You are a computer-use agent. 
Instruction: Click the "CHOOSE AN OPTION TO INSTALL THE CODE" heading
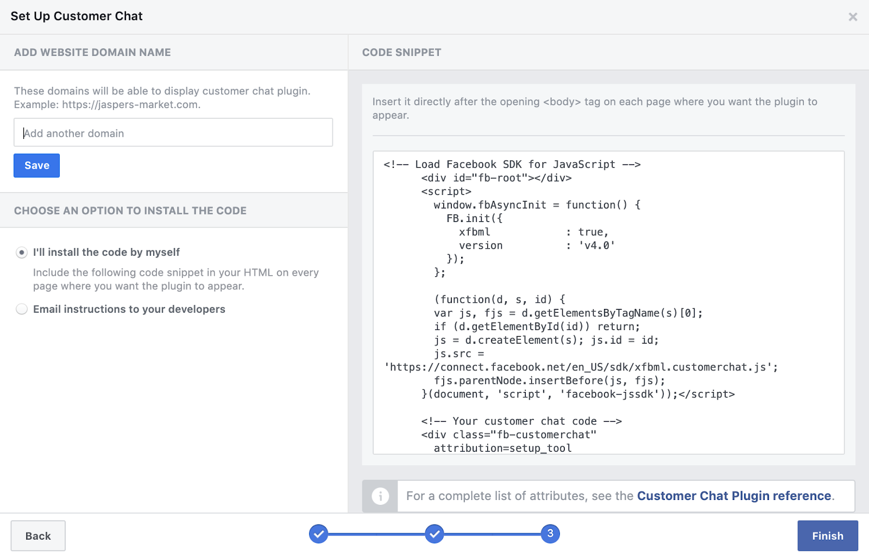130,211
